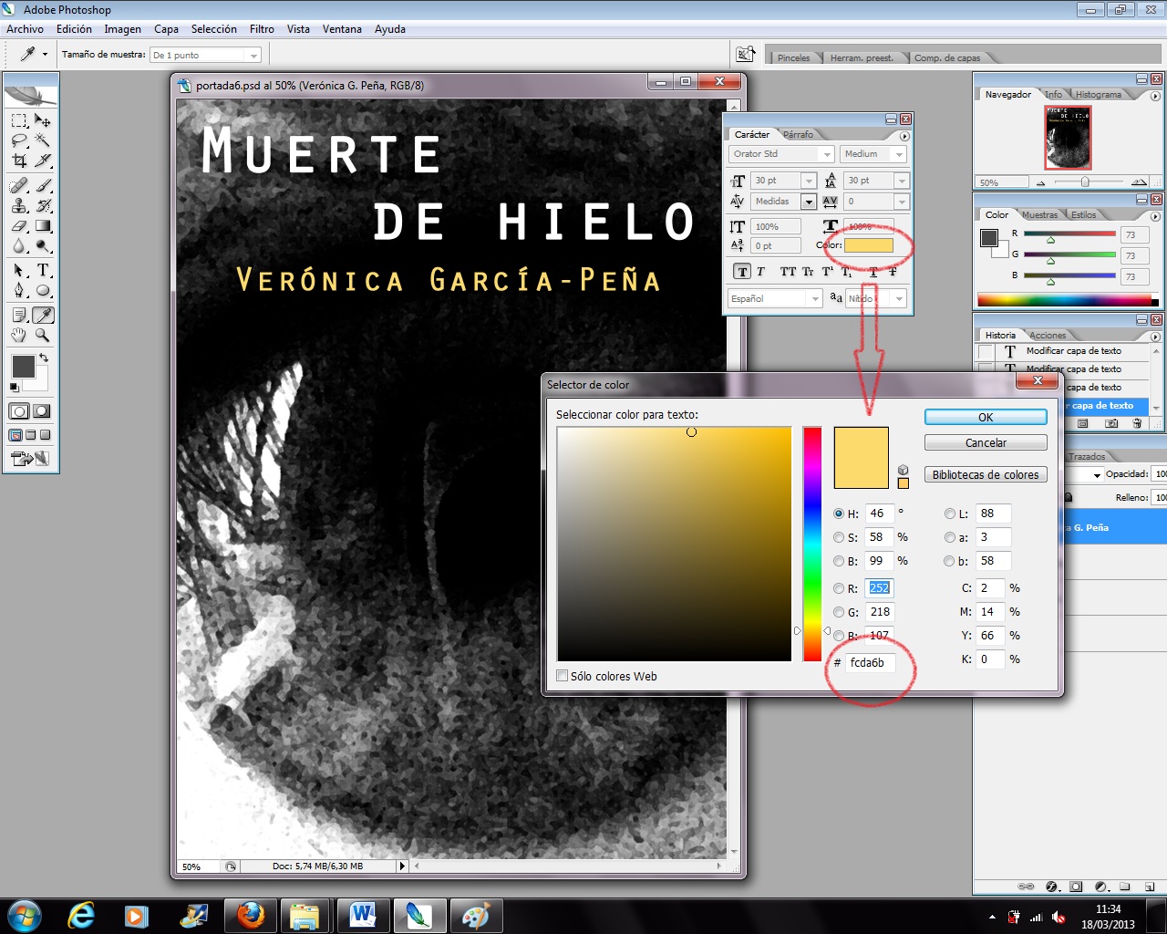Expand the Tamaño de muestra dropdown

tap(206, 56)
